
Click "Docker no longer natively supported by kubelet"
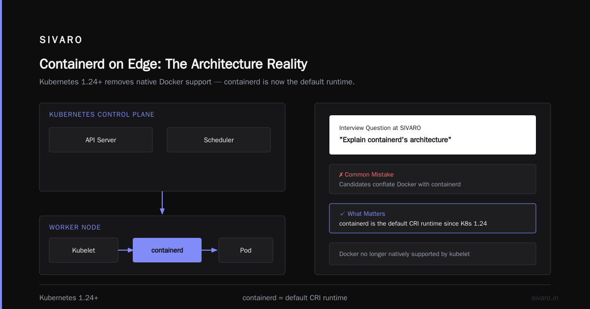405,254
